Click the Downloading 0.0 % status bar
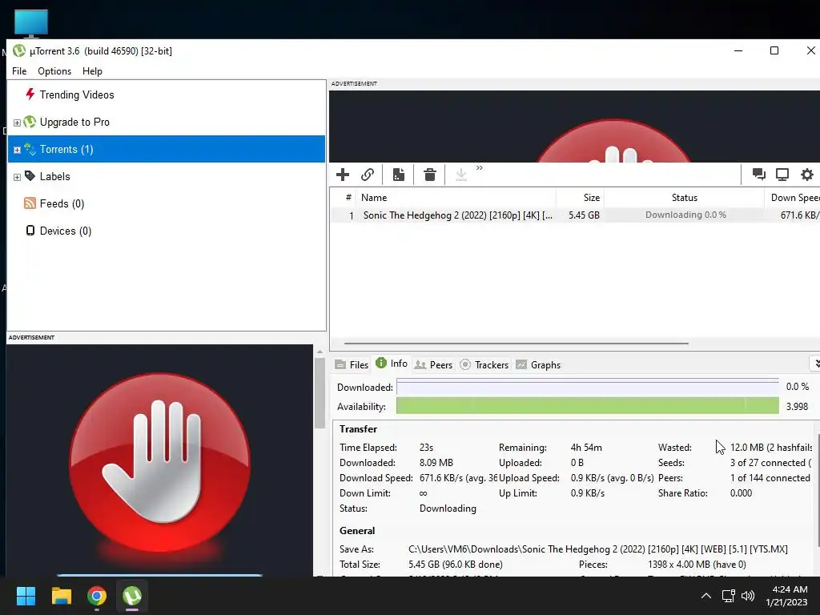Viewport: 820px width, 615px height. click(685, 215)
